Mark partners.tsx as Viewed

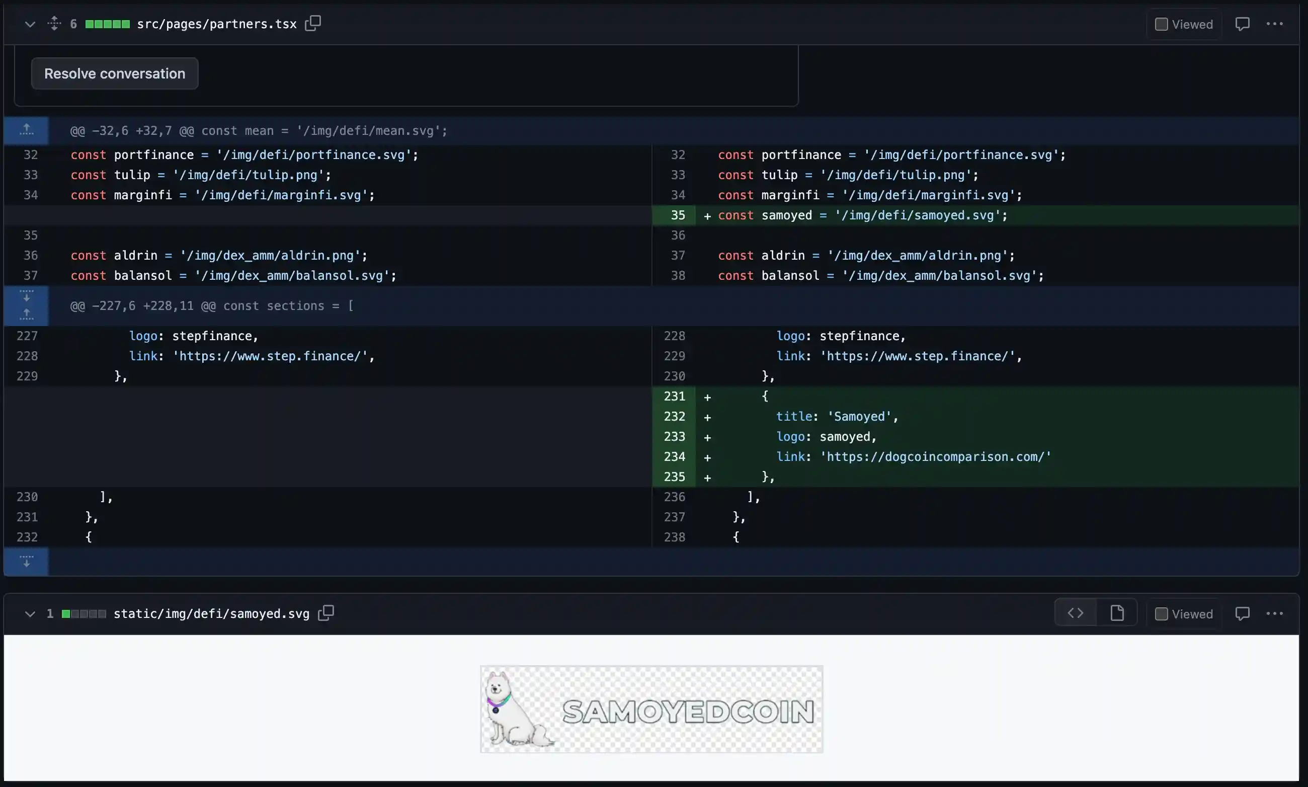point(1162,23)
